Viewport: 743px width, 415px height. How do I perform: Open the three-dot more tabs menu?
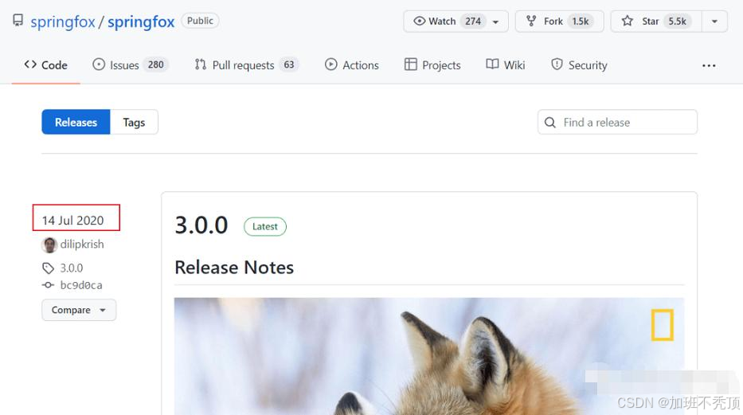[709, 65]
